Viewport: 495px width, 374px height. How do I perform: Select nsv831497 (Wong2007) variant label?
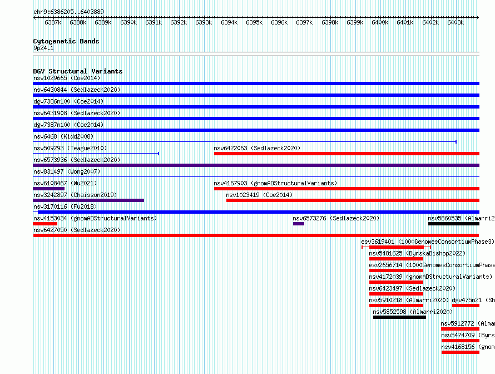(x=67, y=171)
